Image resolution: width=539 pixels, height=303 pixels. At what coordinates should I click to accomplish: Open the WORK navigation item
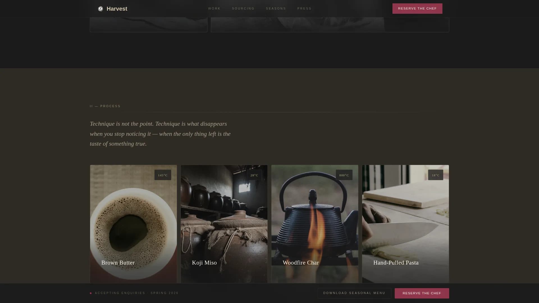click(214, 8)
